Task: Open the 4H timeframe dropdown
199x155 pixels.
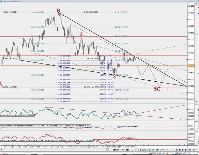Action: (124, 150)
